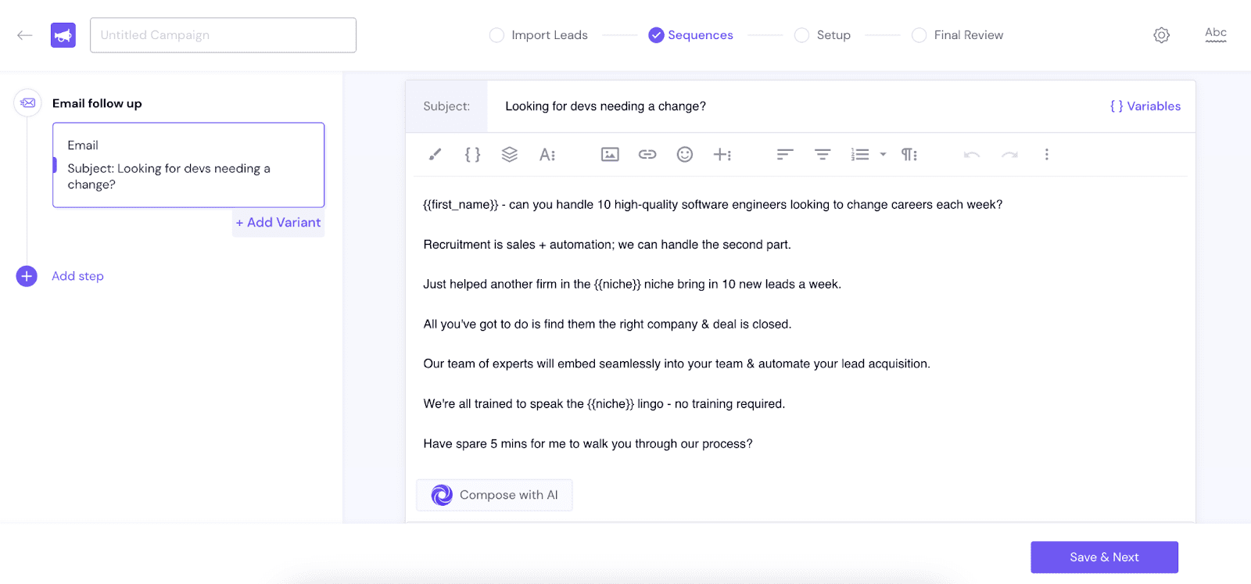
Task: Click the Save & Next button
Action: pyautogui.click(x=1104, y=557)
